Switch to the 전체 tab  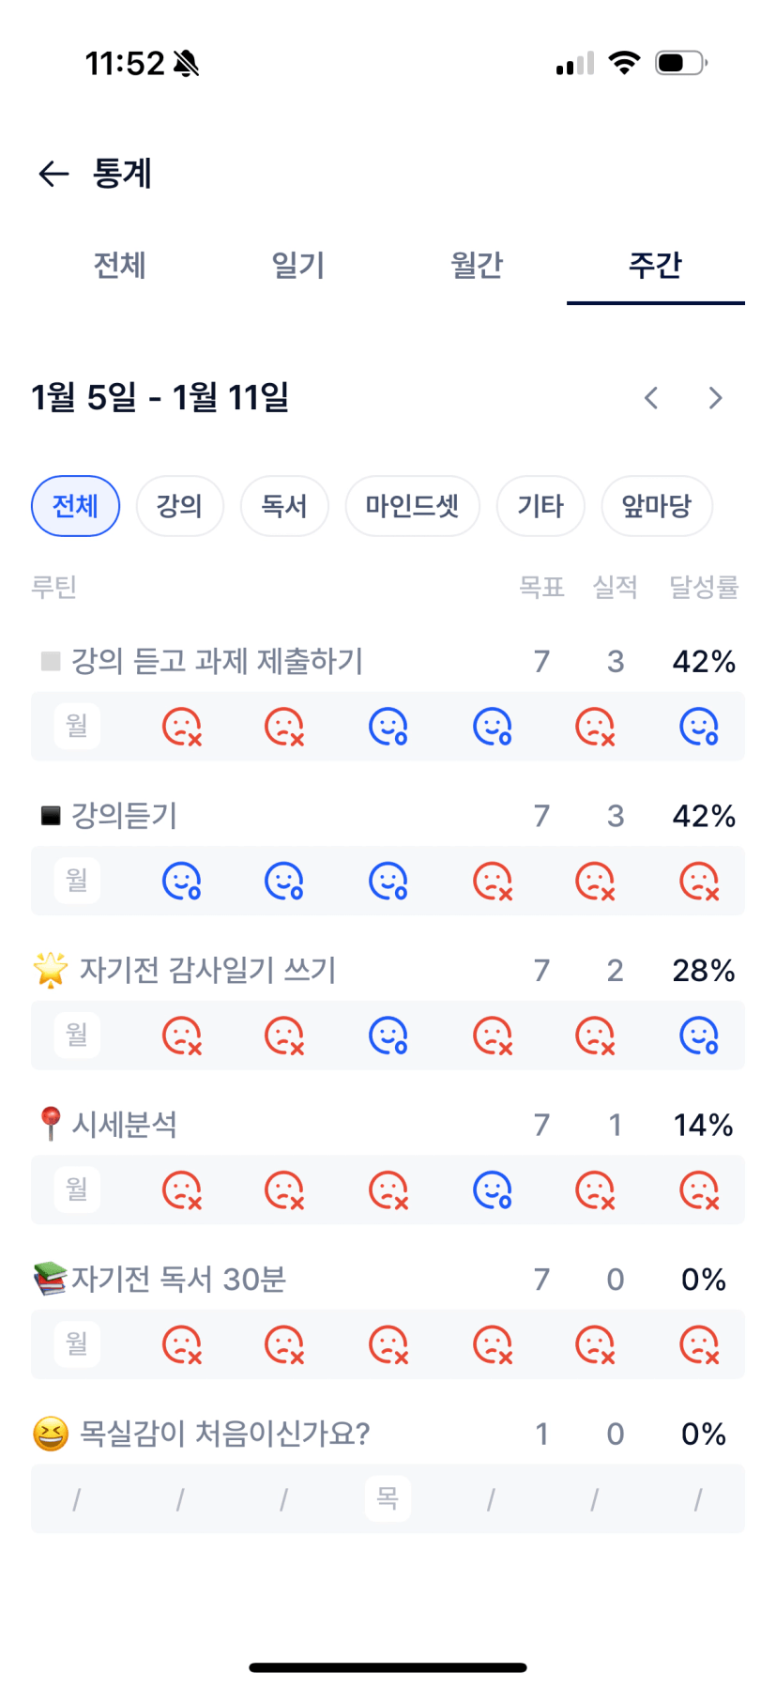point(119,266)
